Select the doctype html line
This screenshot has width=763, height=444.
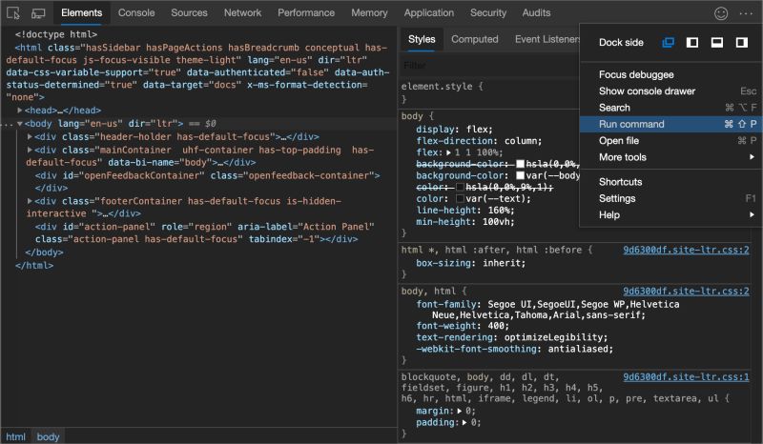pos(56,34)
